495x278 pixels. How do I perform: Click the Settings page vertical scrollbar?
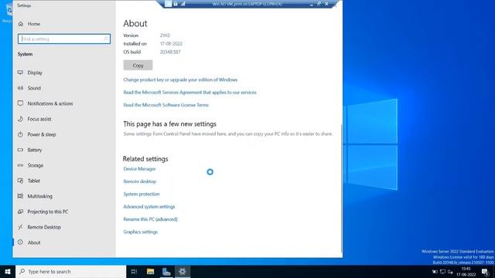tap(341, 188)
